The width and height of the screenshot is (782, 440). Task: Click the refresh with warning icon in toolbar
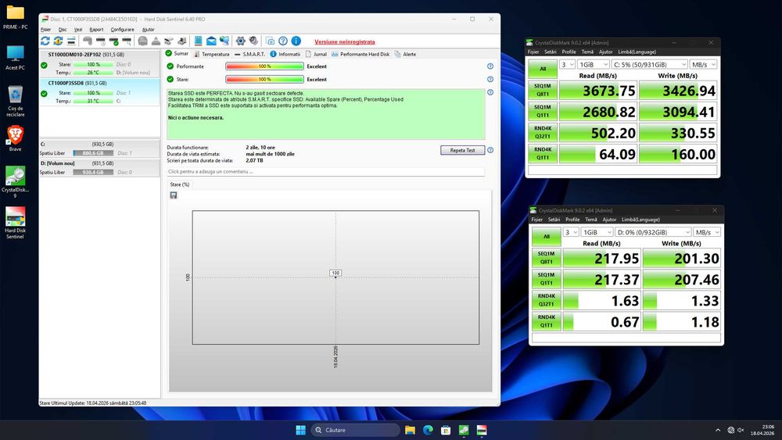click(59, 41)
